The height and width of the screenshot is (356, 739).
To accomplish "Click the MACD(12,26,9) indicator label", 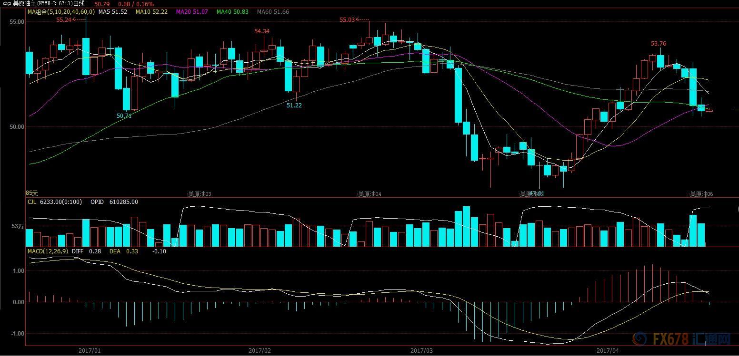I will [x=48, y=251].
